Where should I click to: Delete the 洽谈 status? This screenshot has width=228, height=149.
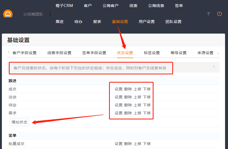pos(128,97)
